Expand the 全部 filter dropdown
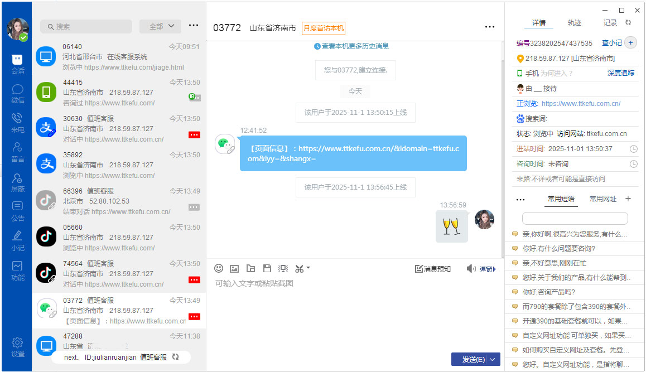 [160, 26]
